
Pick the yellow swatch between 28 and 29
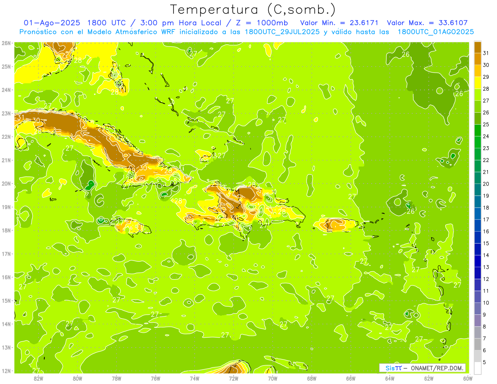click(x=478, y=83)
